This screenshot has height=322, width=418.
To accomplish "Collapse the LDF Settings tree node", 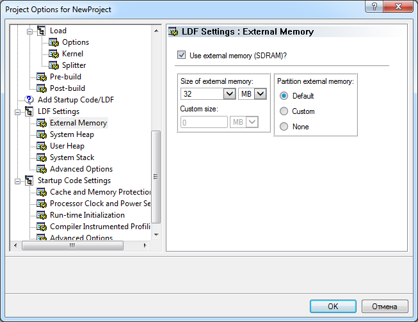I will [x=17, y=111].
